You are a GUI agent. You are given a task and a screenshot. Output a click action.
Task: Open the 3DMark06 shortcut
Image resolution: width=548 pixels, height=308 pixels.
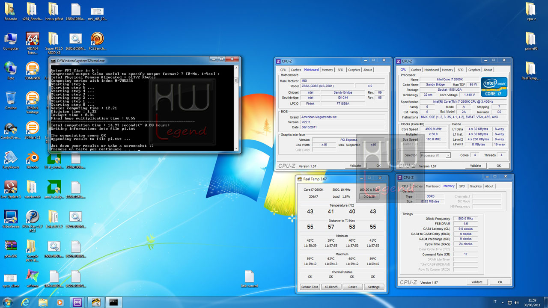pyautogui.click(x=33, y=71)
